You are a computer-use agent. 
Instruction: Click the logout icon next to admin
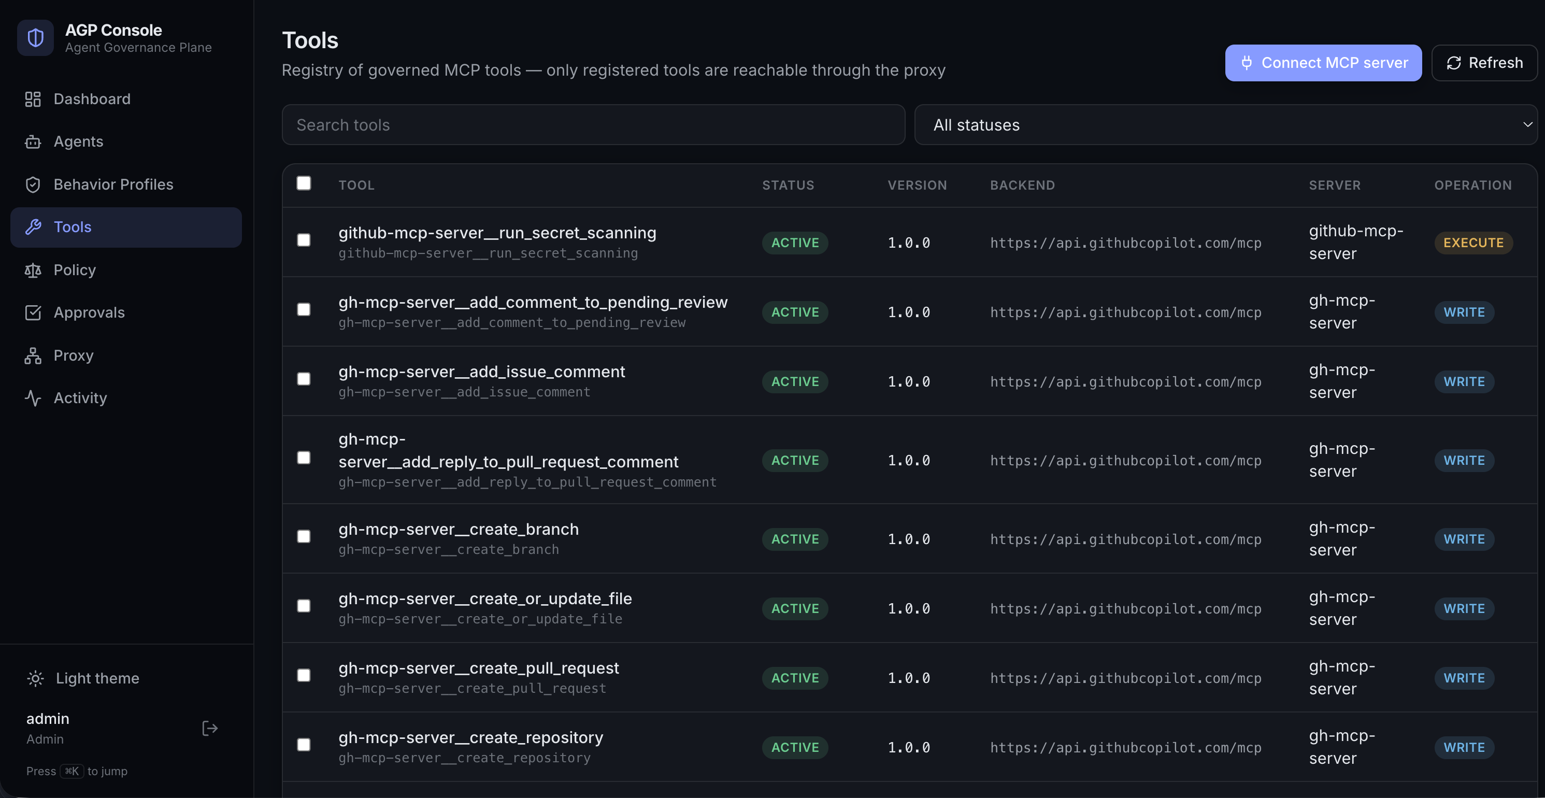209,729
